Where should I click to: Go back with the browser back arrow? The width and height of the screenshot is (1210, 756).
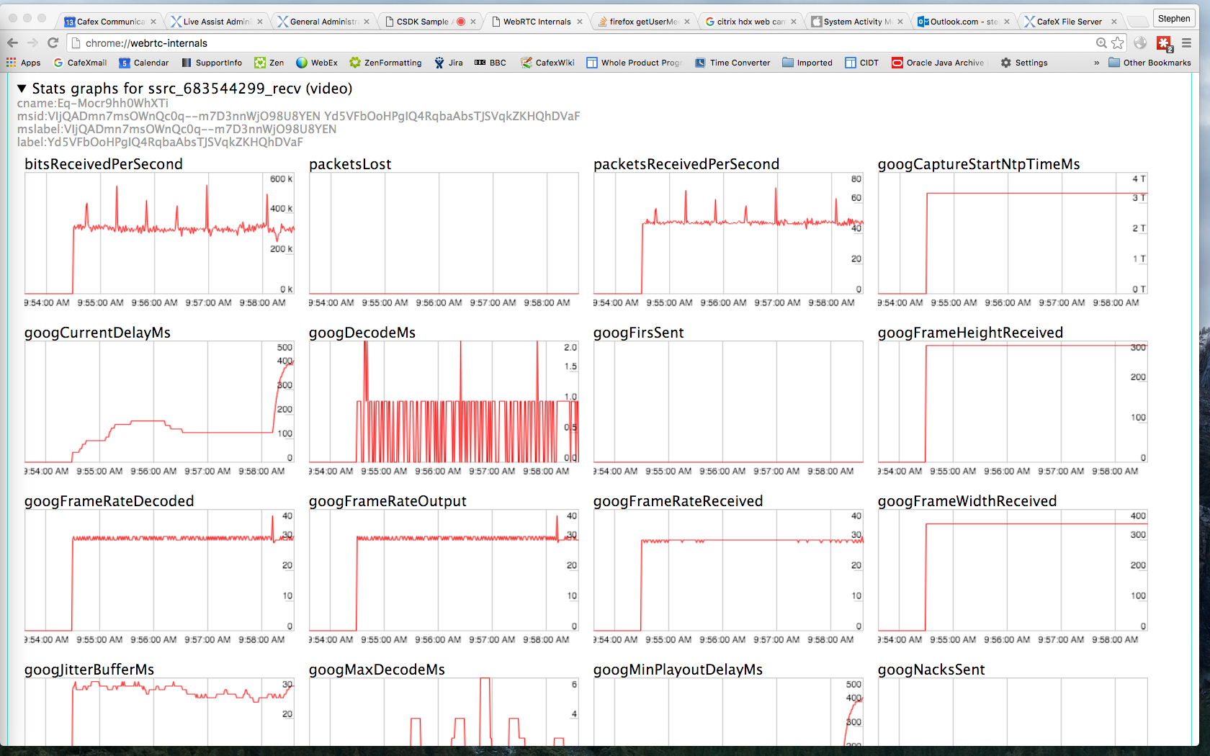[12, 42]
